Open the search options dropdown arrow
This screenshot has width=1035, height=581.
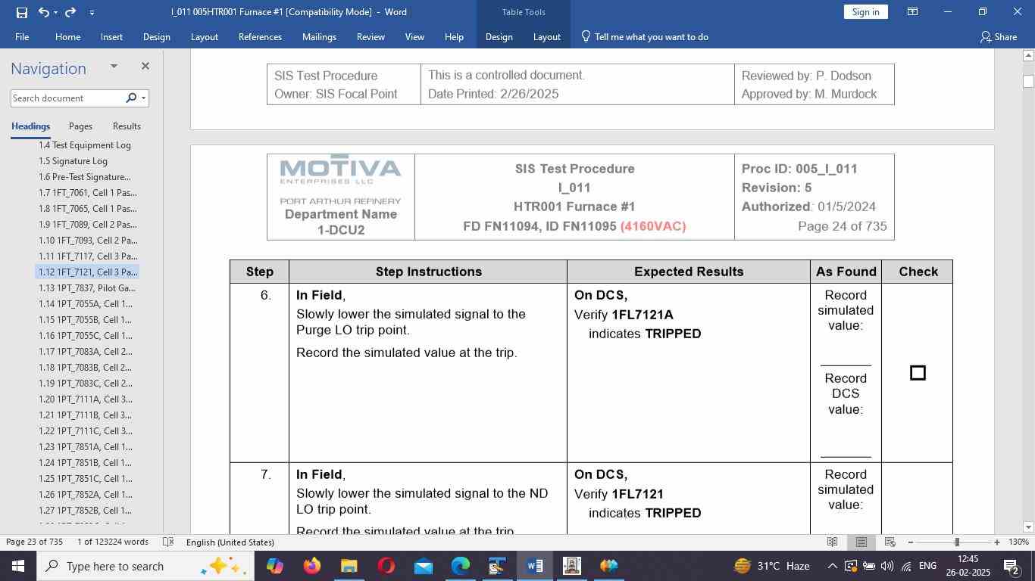click(143, 98)
